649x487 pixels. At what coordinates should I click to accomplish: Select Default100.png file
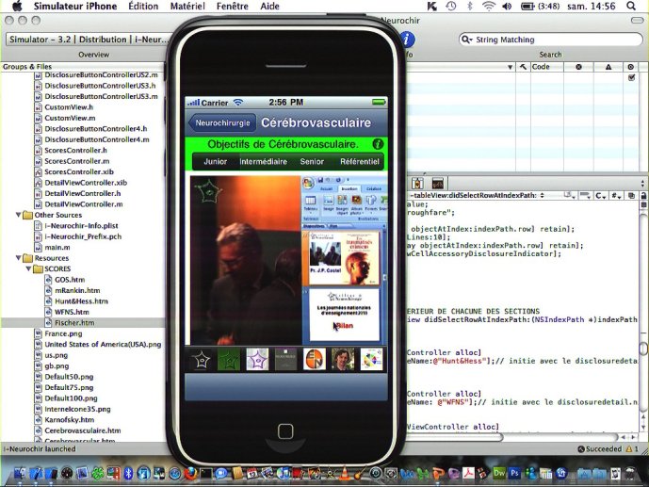[x=71, y=398]
